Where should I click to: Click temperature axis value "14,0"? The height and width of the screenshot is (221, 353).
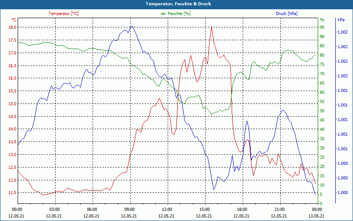click(x=13, y=129)
